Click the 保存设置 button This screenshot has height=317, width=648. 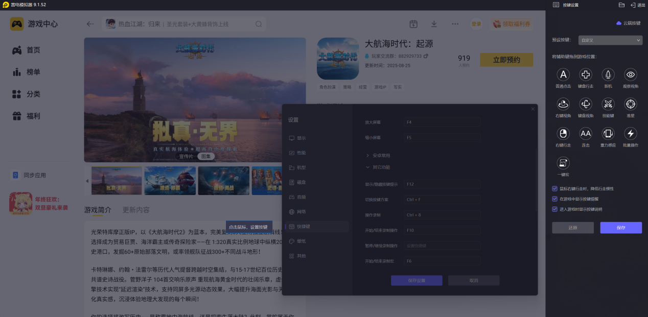[416, 280]
